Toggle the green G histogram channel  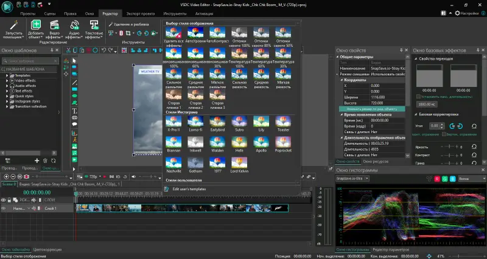pyautogui.click(x=445, y=179)
